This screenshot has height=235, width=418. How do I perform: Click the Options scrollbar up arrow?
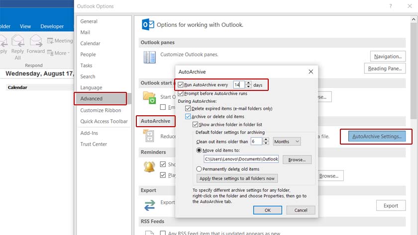point(413,19)
